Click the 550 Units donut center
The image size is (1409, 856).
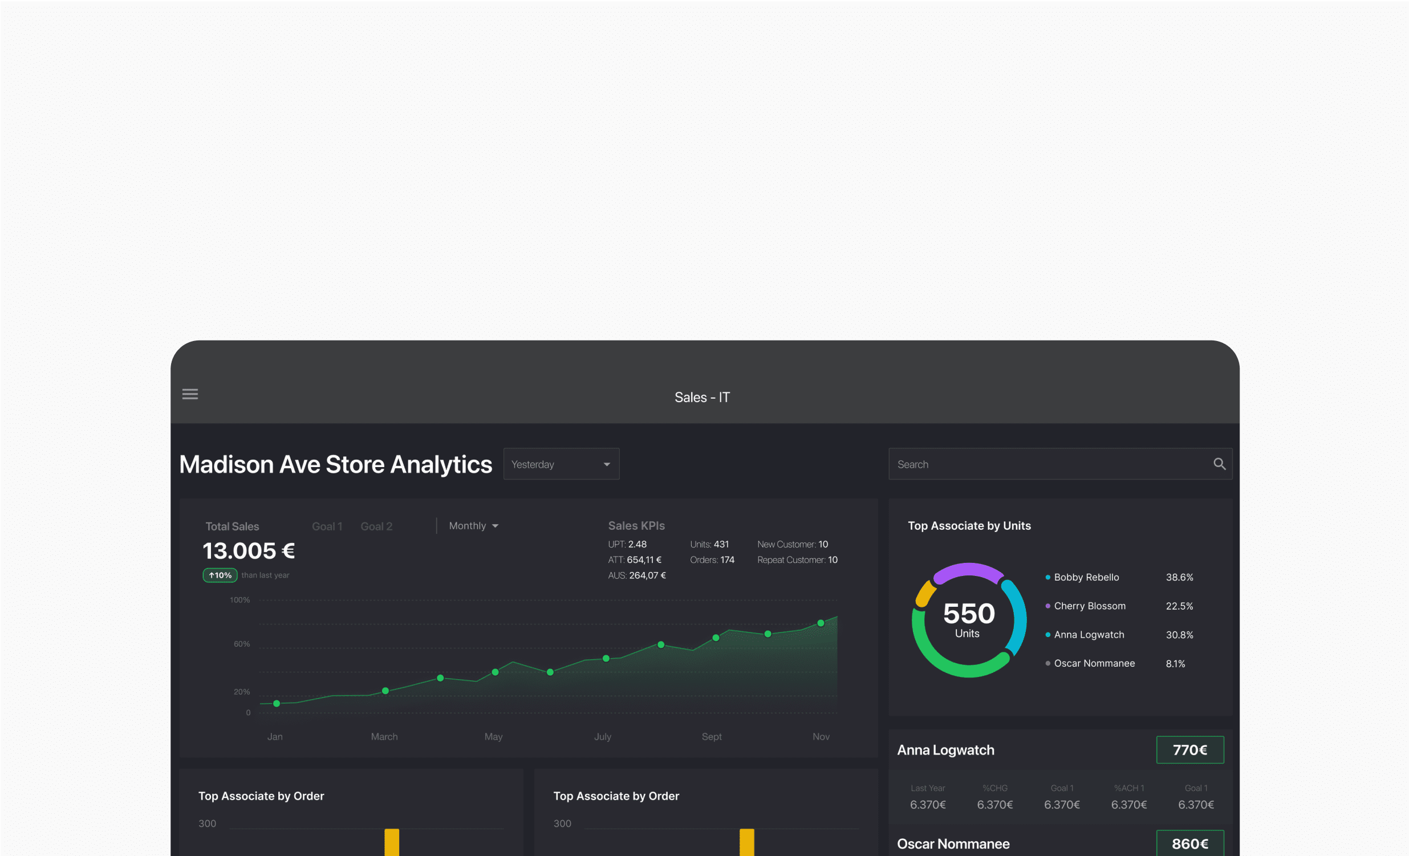pyautogui.click(x=969, y=619)
